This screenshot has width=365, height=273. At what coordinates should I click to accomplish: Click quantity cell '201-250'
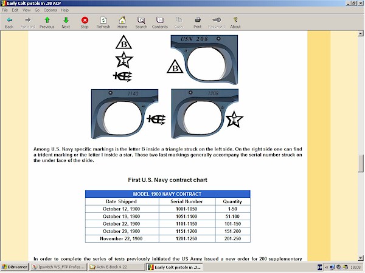click(x=233, y=238)
